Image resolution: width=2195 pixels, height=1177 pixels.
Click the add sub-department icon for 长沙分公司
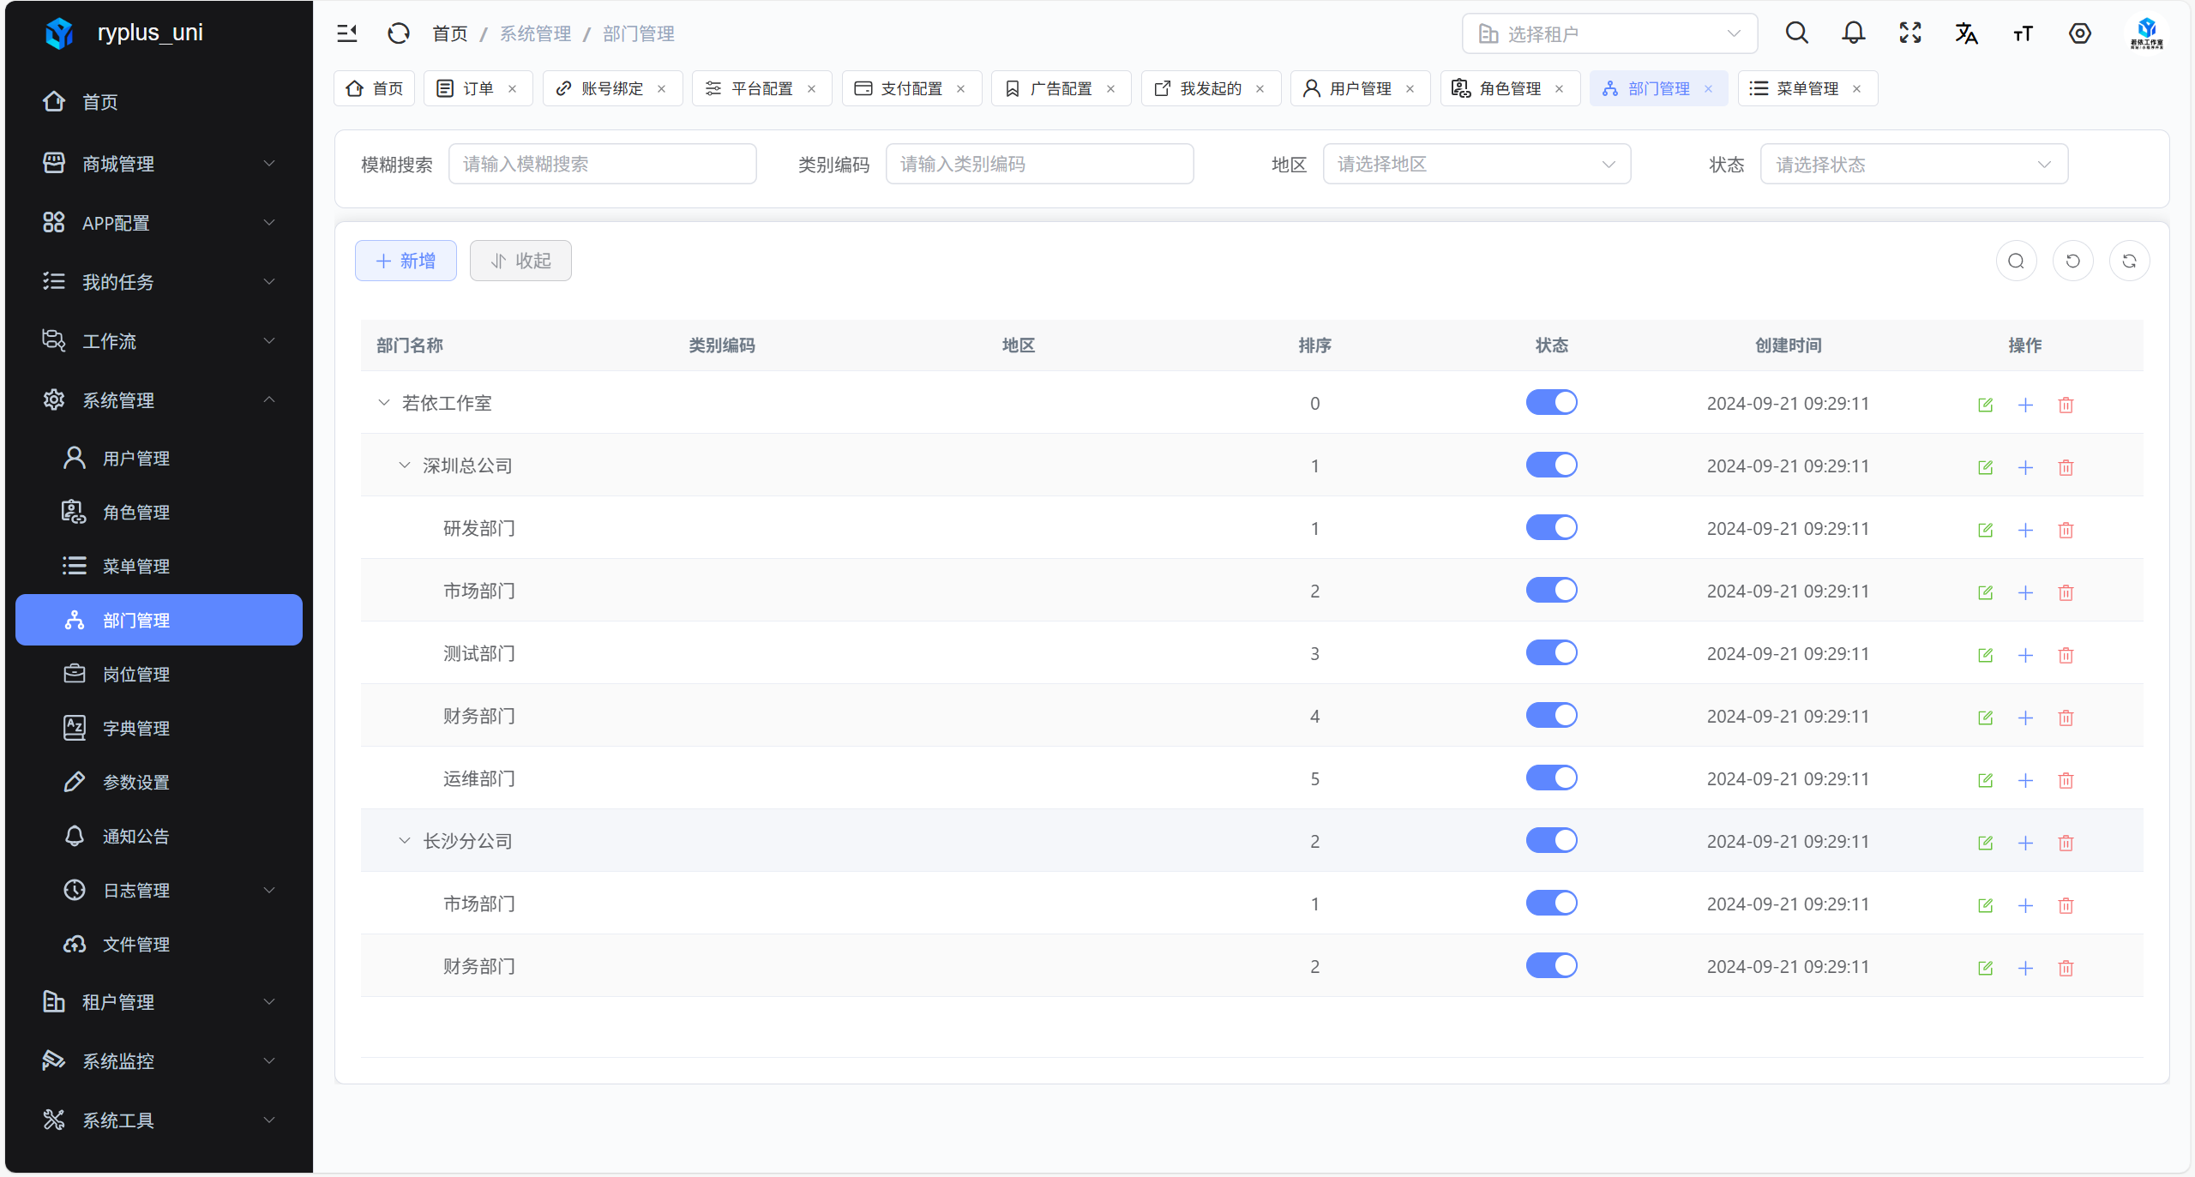2025,843
